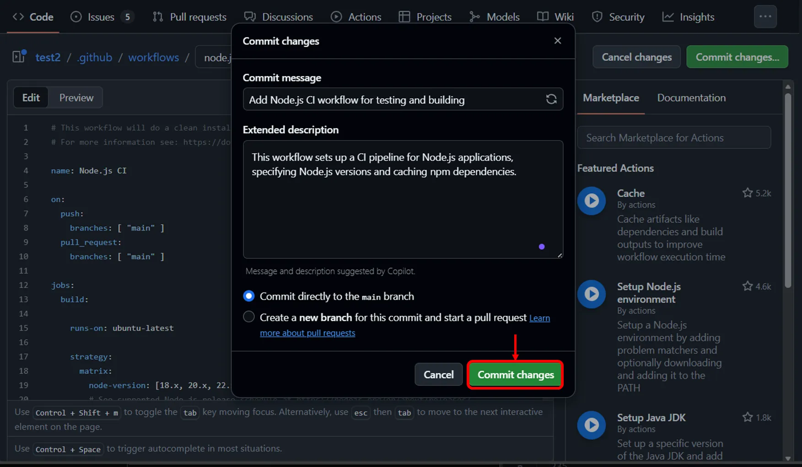Toggle the file tree side panel icon
Image resolution: width=802 pixels, height=467 pixels.
pyautogui.click(x=19, y=57)
